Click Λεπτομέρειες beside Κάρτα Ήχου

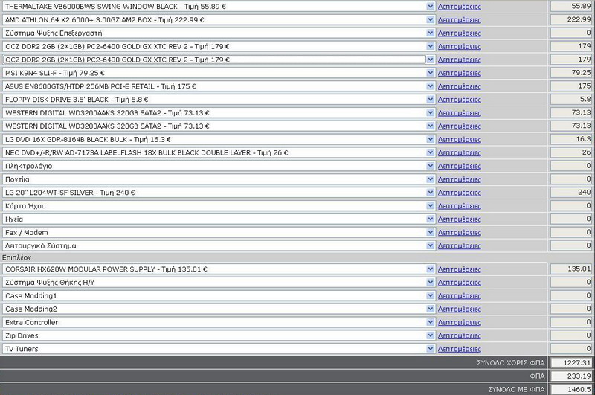click(459, 205)
